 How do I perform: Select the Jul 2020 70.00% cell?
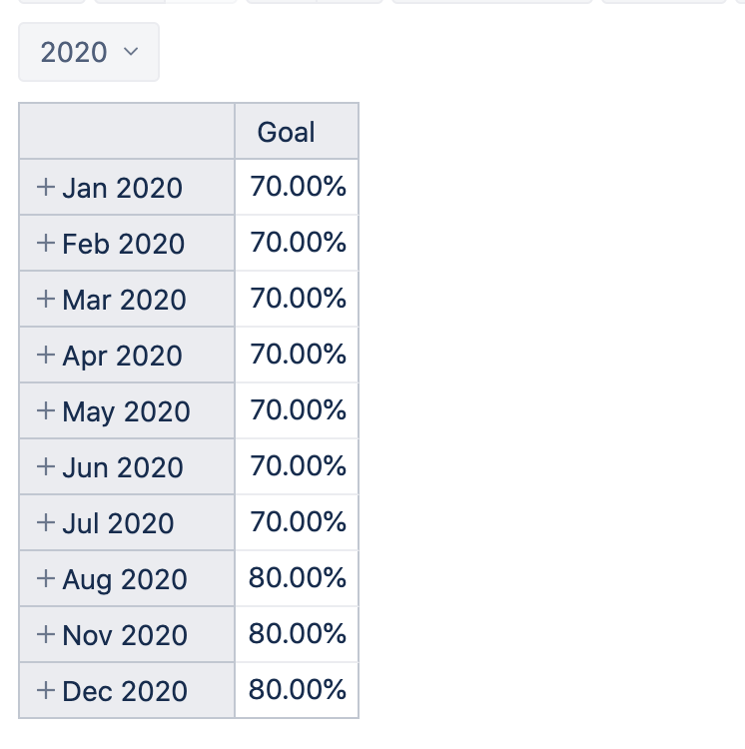297,522
